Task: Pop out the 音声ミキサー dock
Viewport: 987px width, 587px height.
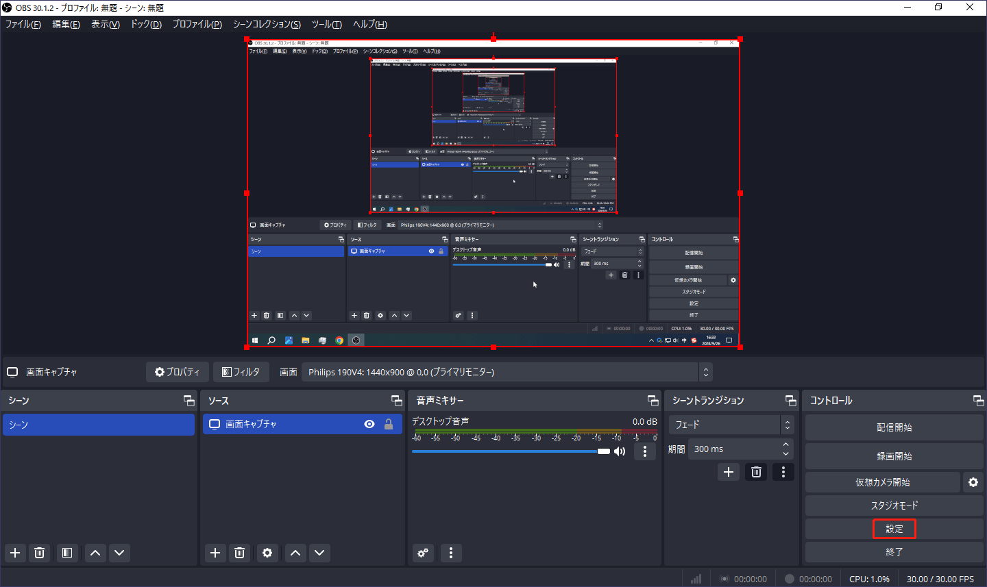Action: click(653, 401)
